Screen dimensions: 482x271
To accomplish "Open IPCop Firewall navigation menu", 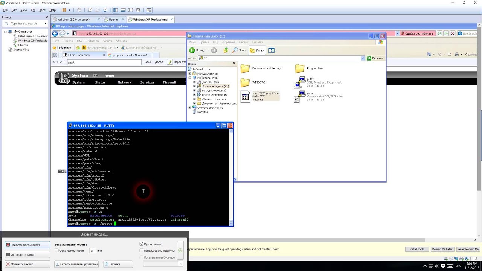I will 169,82.
